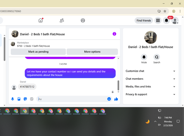Switch to the last Chrome taskbar icon
184x136 pixels.
[x=103, y=111]
